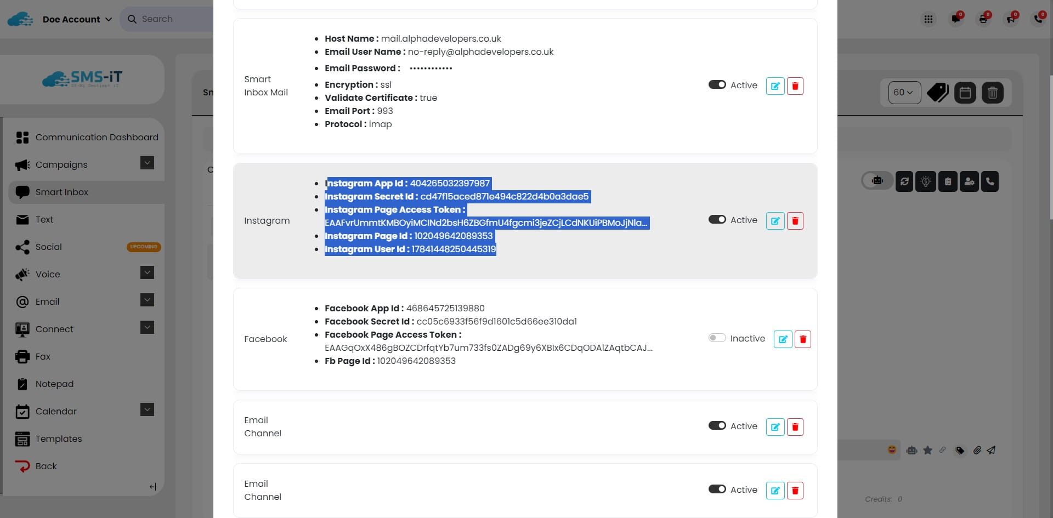Viewport: 1053px width, 518px height.
Task: Click the phone call icon in toolbar
Action: (990, 181)
